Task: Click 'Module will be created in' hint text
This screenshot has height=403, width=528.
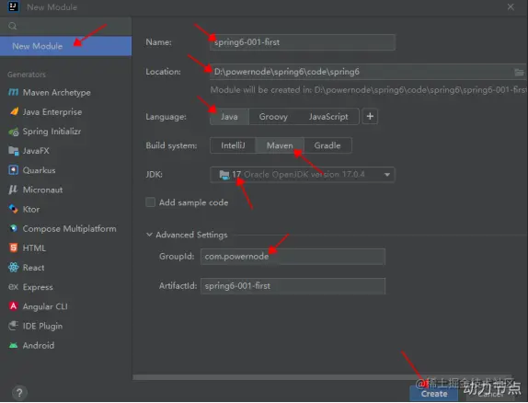Action: [368, 90]
